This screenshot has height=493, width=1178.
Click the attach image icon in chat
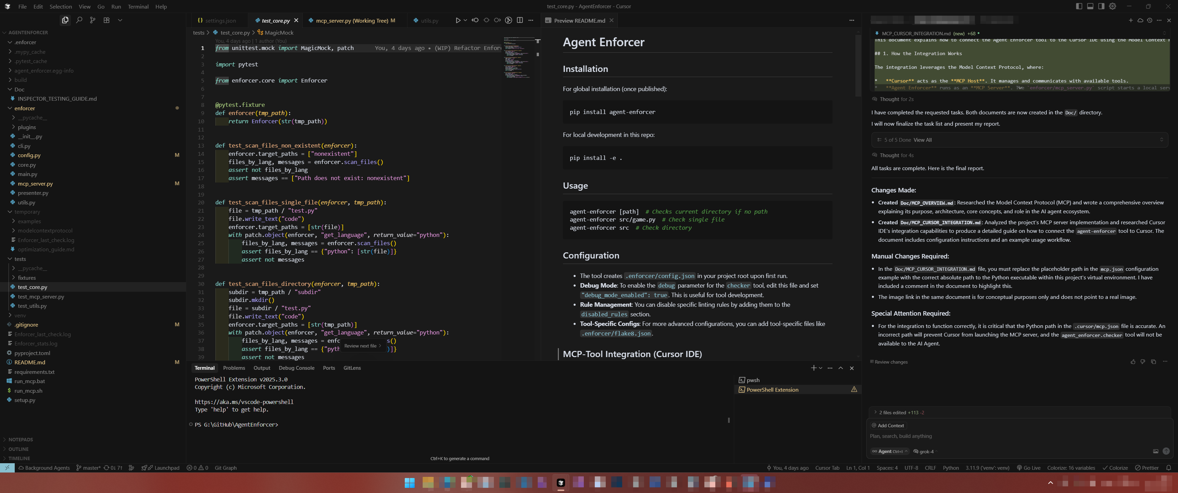tap(1156, 451)
